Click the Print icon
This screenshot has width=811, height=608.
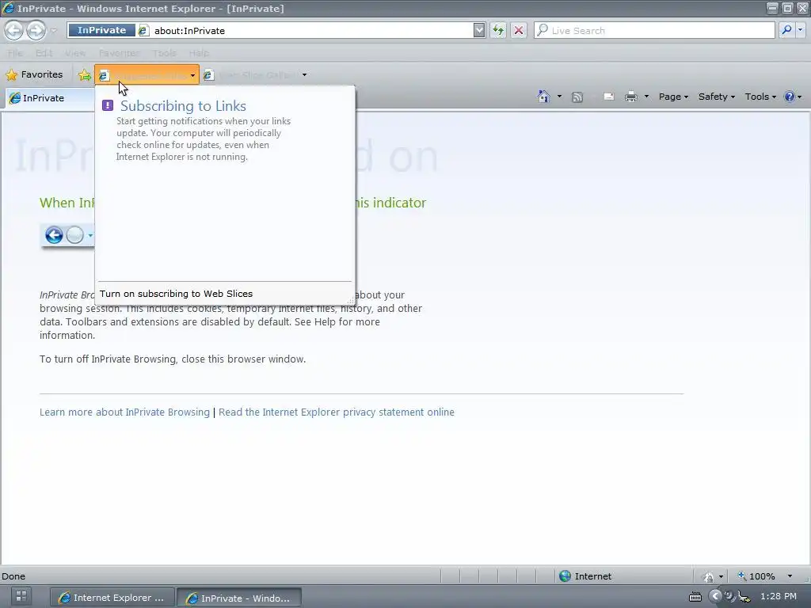click(630, 97)
